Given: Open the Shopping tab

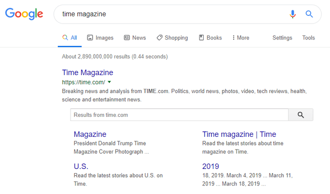Looking at the screenshot, I should click(172, 38).
